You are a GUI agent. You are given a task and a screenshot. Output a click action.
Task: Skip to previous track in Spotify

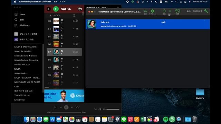point(61,107)
